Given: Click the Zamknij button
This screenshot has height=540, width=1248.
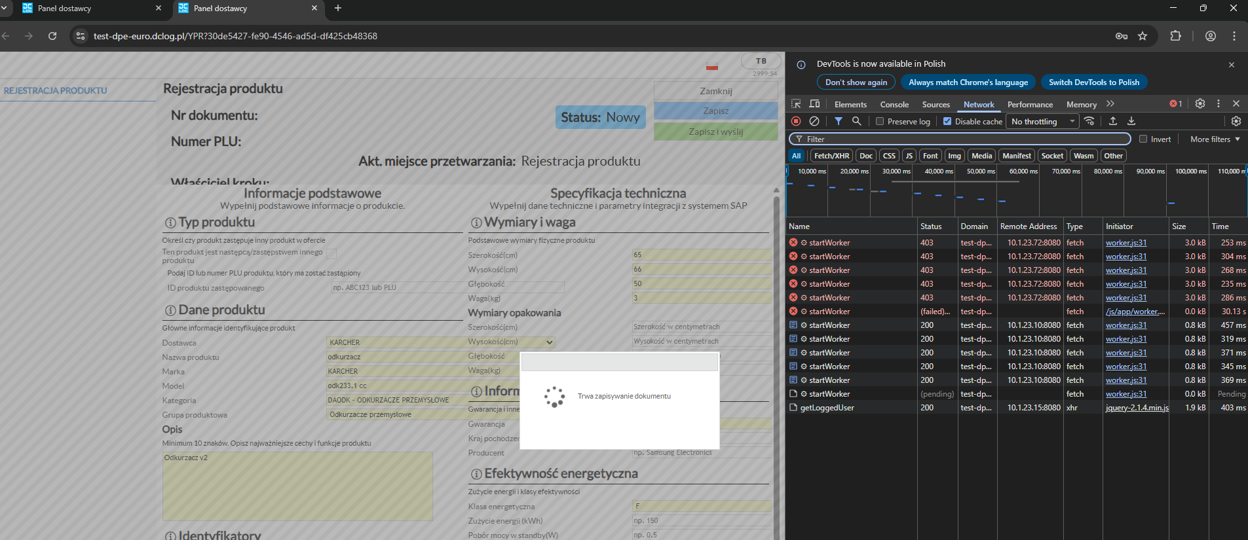Looking at the screenshot, I should point(716,91).
